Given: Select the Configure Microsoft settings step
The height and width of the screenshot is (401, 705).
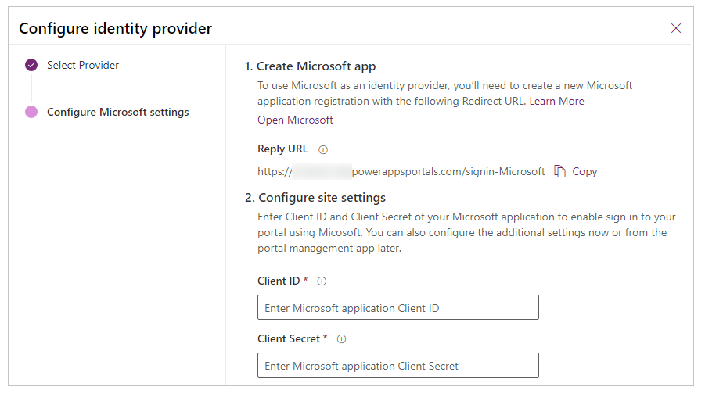Looking at the screenshot, I should tap(118, 112).
